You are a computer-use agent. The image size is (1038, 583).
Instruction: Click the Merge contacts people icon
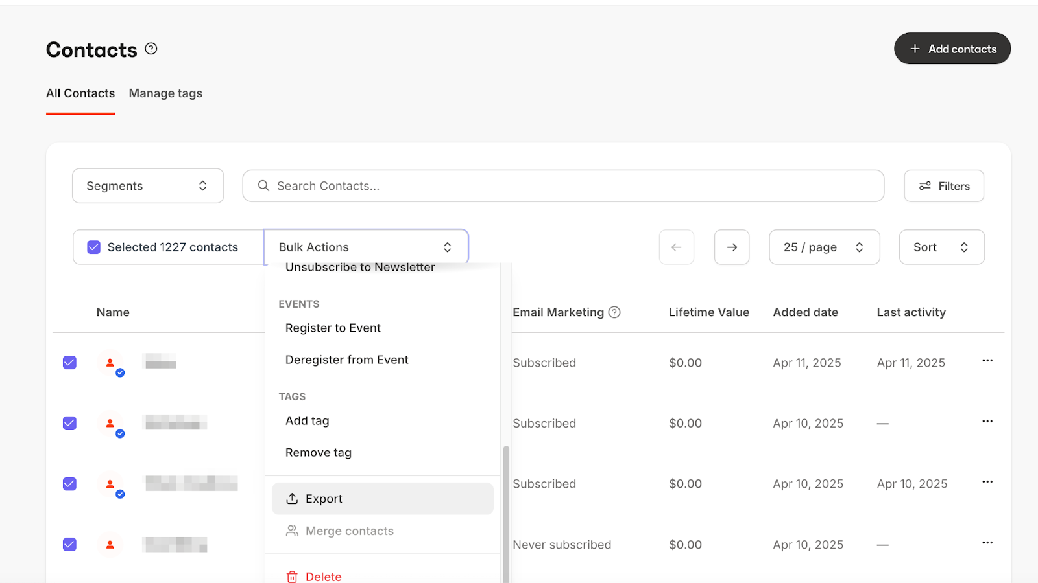coord(292,531)
